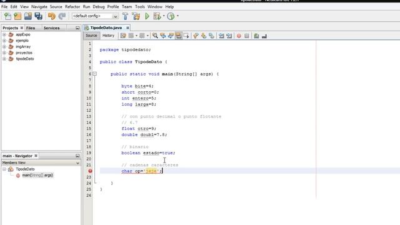Select the proyectos project
This screenshot has height=225, width=400.
click(24, 52)
